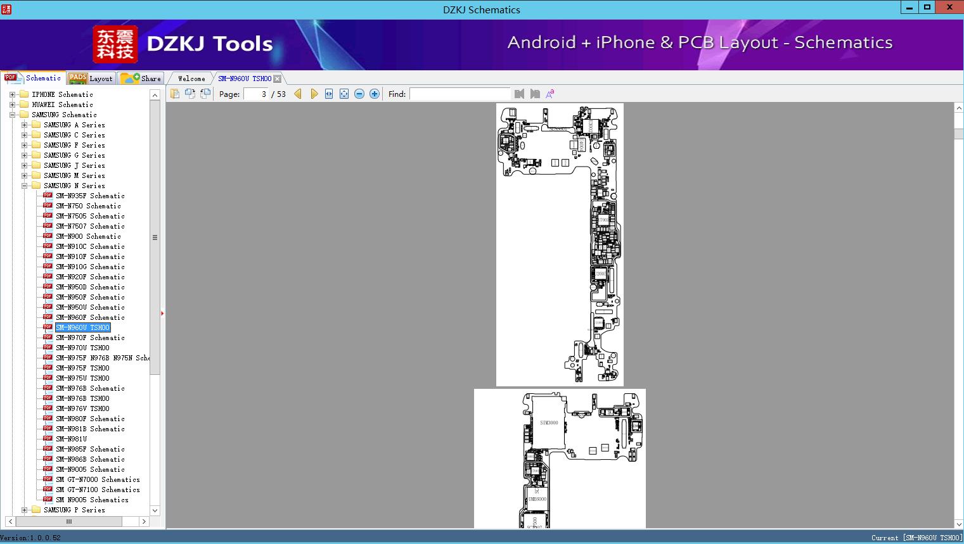
Task: Open SM GT-N7100 Schematics file
Action: point(98,490)
